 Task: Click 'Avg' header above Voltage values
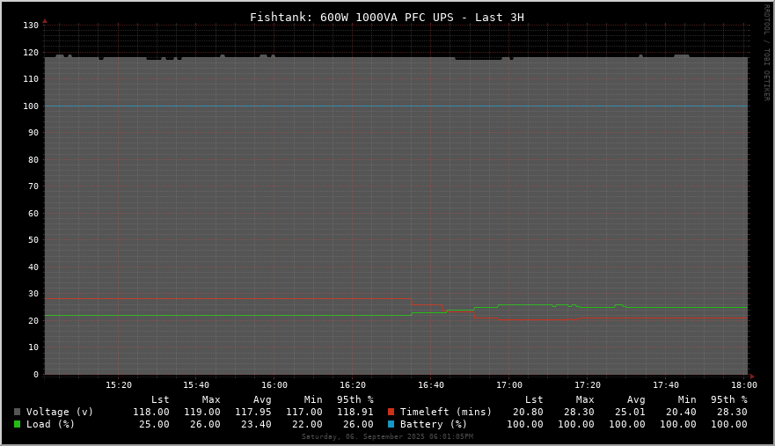262,399
